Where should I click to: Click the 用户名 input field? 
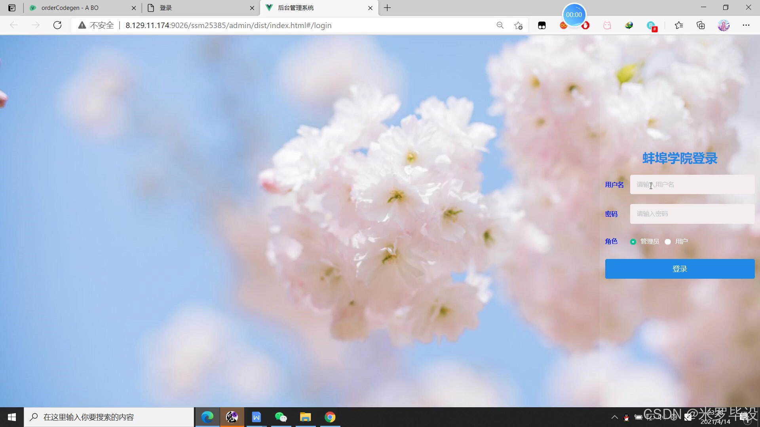(x=692, y=185)
